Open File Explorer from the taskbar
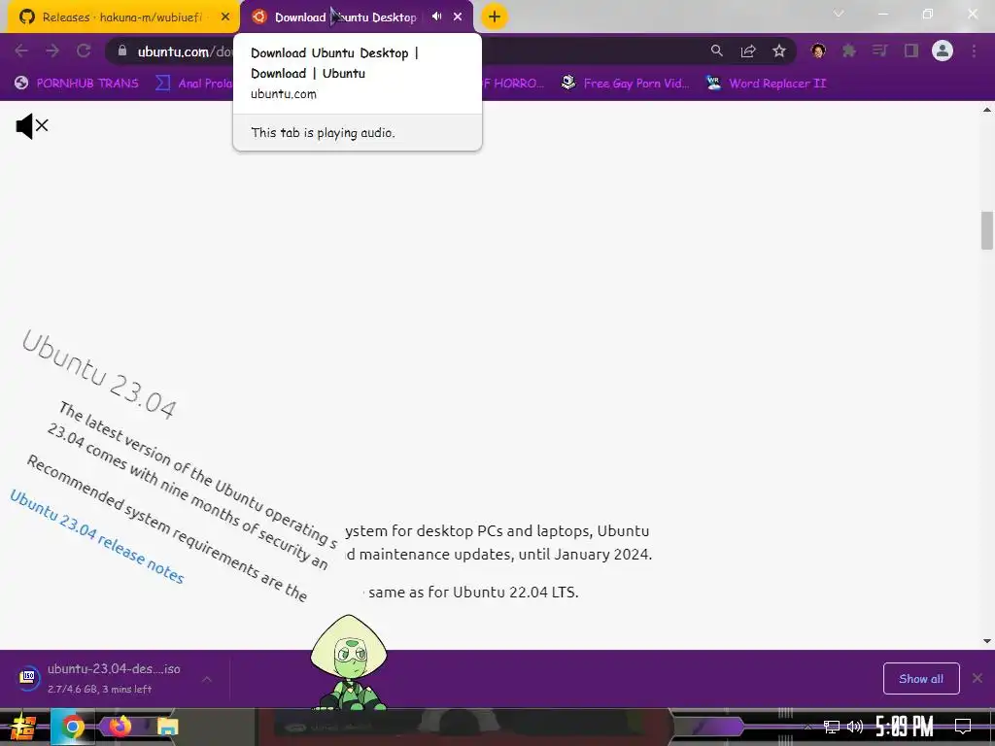The width and height of the screenshot is (995, 746). click(x=167, y=727)
